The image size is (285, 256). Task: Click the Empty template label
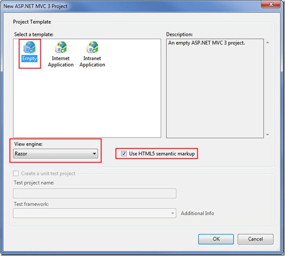point(29,58)
